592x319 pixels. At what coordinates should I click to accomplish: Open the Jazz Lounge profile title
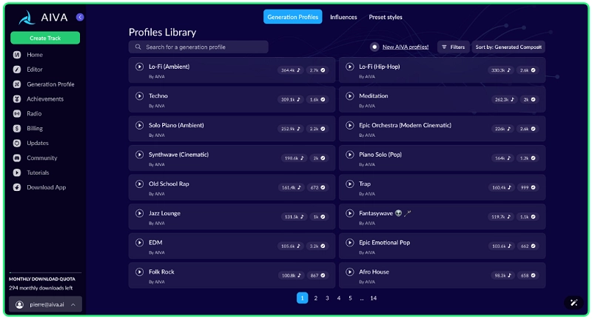(x=164, y=213)
